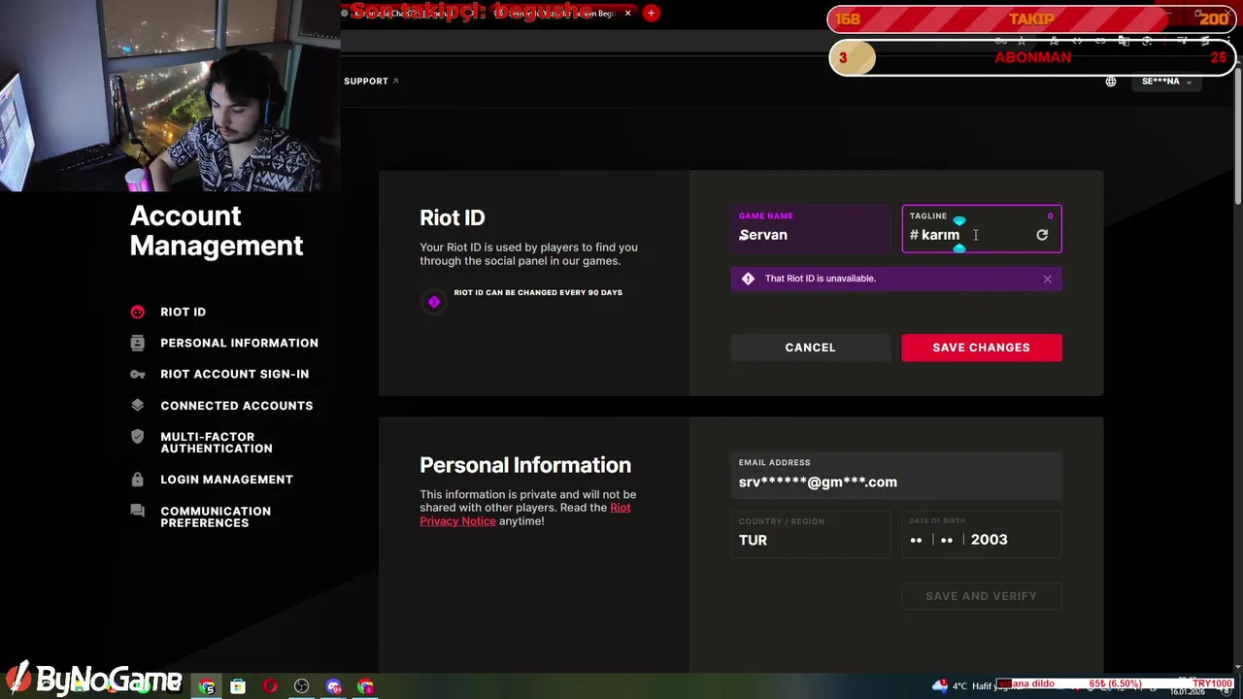Open a new browser tab
Screen dimensions: 1243x699
(x=651, y=13)
